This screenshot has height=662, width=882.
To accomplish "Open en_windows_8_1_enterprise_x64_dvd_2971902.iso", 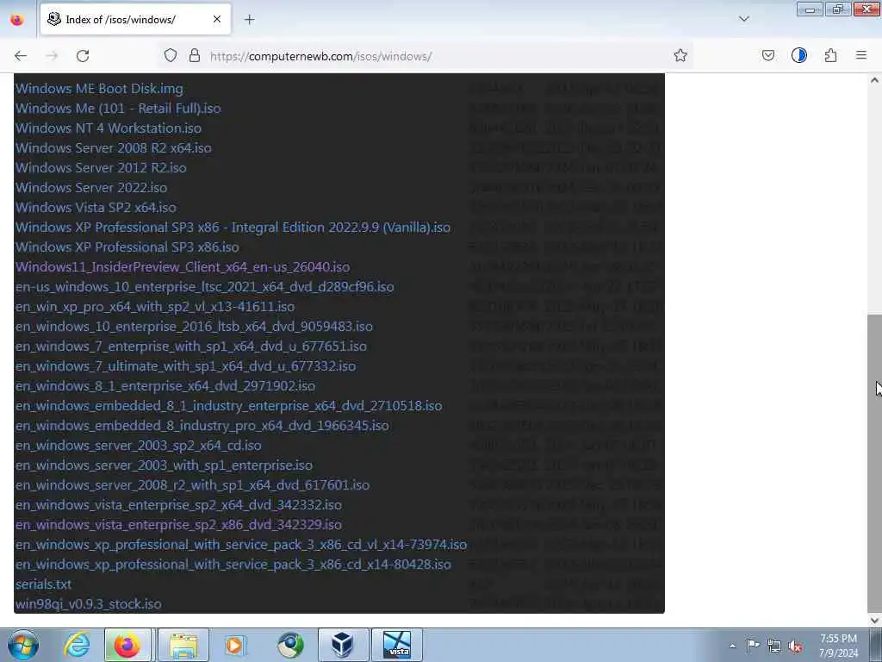I will click(x=165, y=386).
